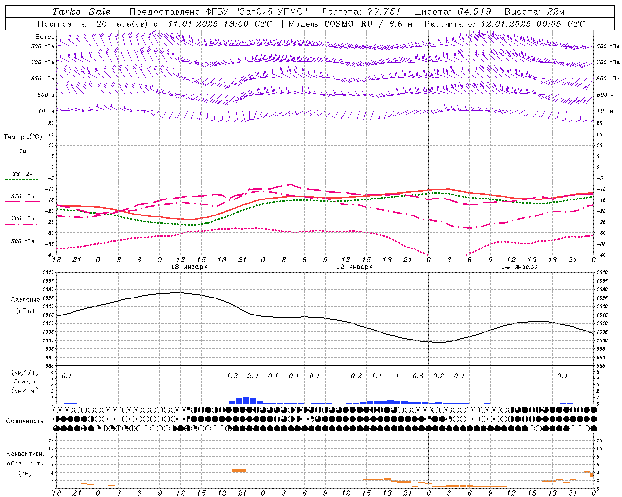This screenshot has width=622, height=497.
Task: Click the 'Тем-ра(°C)' temperature legend title
Action: pos(23,137)
